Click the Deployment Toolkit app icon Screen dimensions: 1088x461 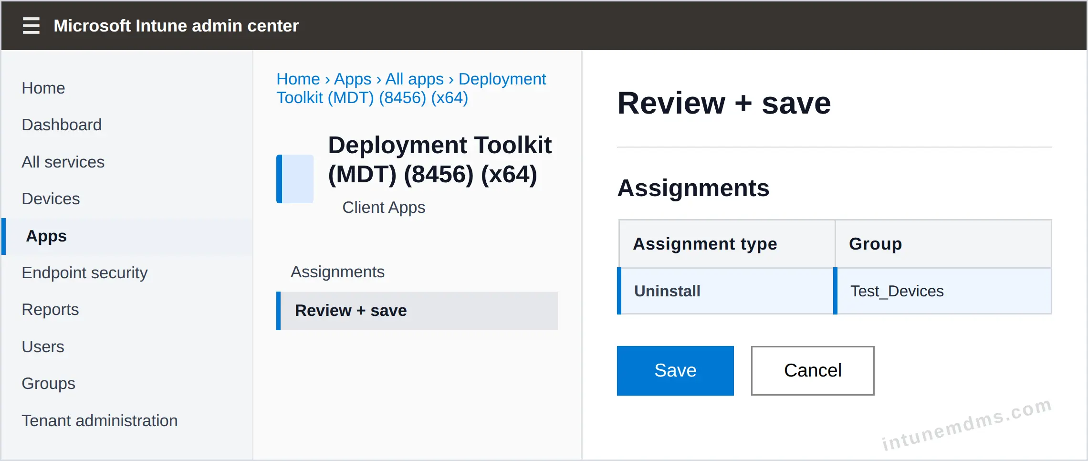(295, 179)
